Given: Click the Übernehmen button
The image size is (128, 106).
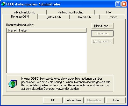Looking at the screenshot, I should coord(95,100).
